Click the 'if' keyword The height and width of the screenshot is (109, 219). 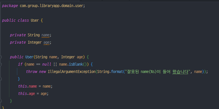point(20,64)
